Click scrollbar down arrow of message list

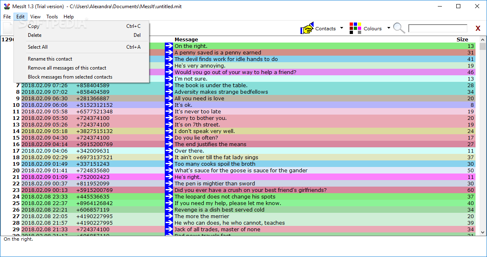pyautogui.click(x=482, y=232)
